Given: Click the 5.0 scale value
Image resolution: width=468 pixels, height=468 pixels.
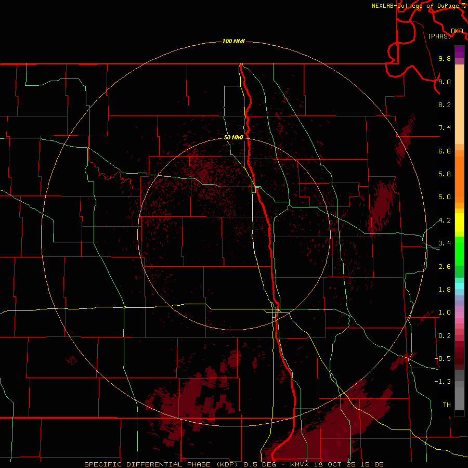Looking at the screenshot, I should 445,197.
